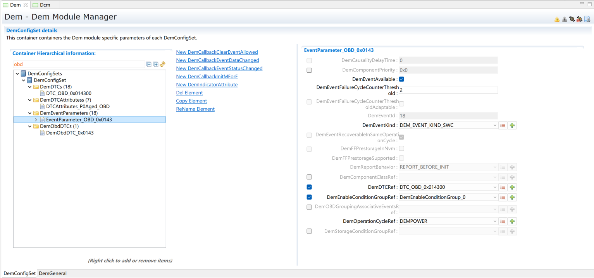This screenshot has height=278, width=594.
Task: Enable the DemComponentPriority checkbox
Action: (309, 70)
